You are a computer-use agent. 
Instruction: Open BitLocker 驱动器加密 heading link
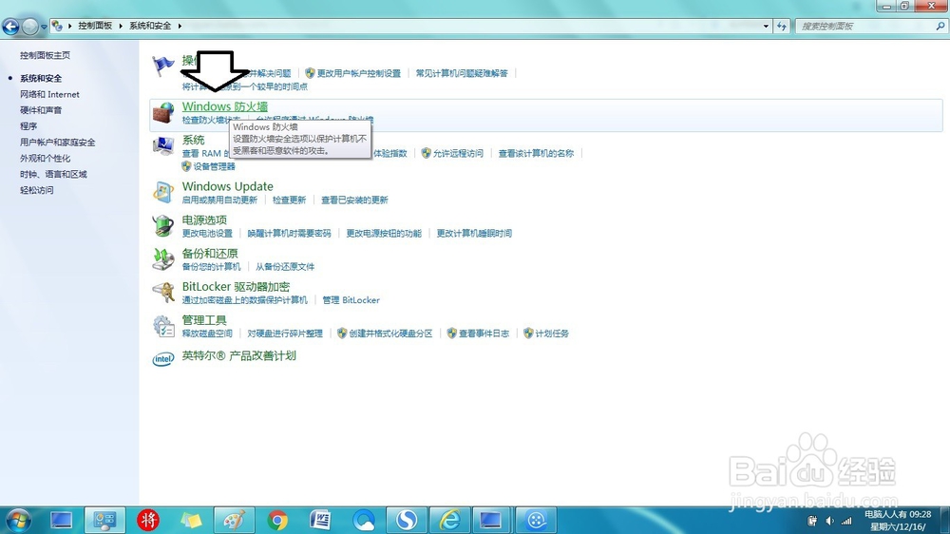(x=236, y=287)
